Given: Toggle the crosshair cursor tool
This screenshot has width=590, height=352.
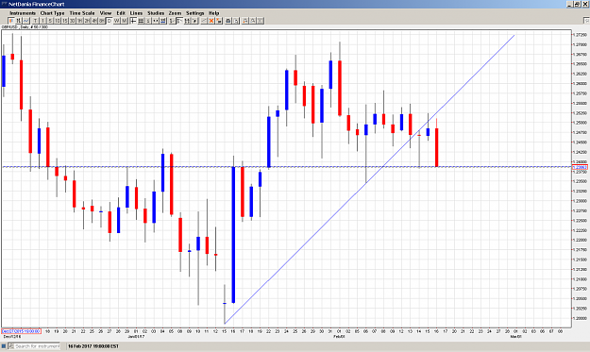Looking at the screenshot, I should (x=133, y=21).
